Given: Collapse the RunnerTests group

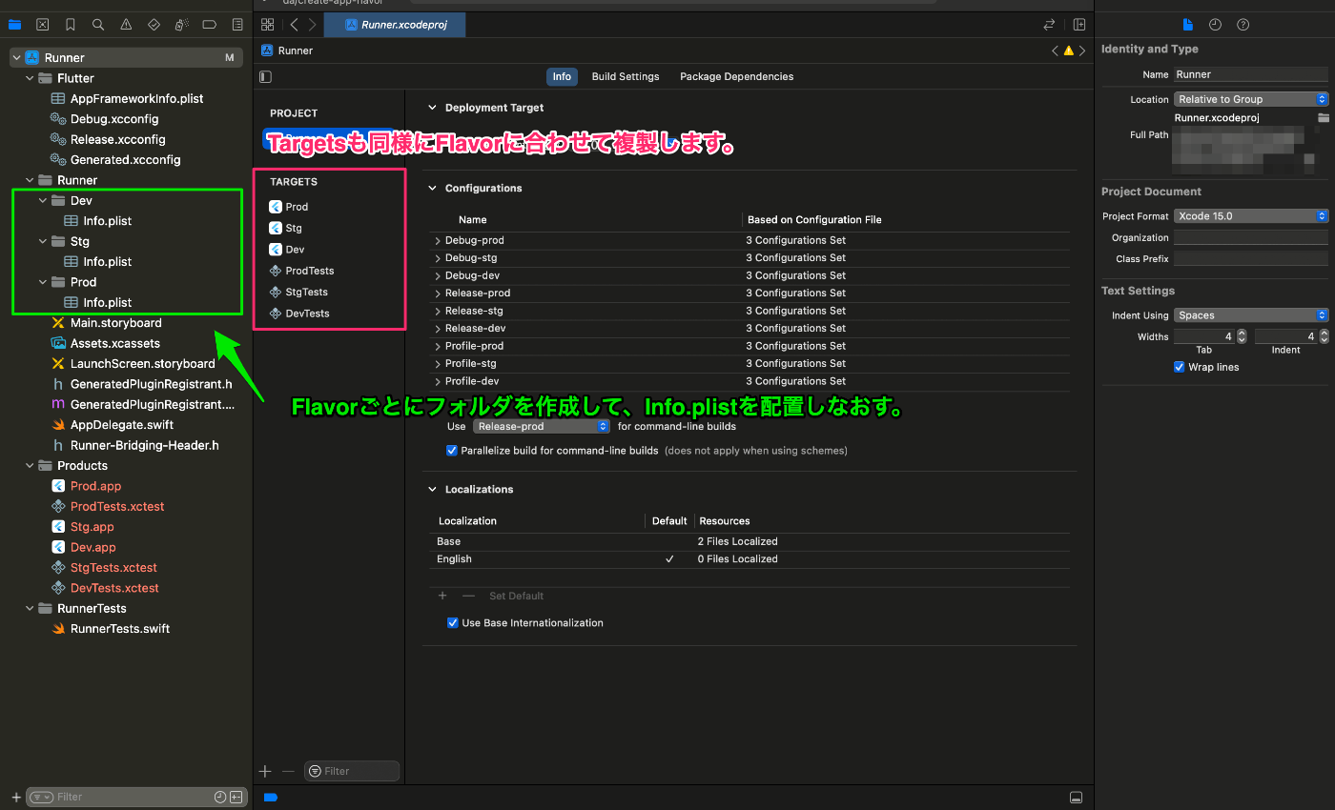Looking at the screenshot, I should tap(30, 608).
